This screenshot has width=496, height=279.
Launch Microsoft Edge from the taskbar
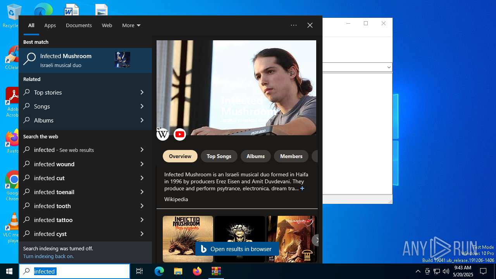159,271
